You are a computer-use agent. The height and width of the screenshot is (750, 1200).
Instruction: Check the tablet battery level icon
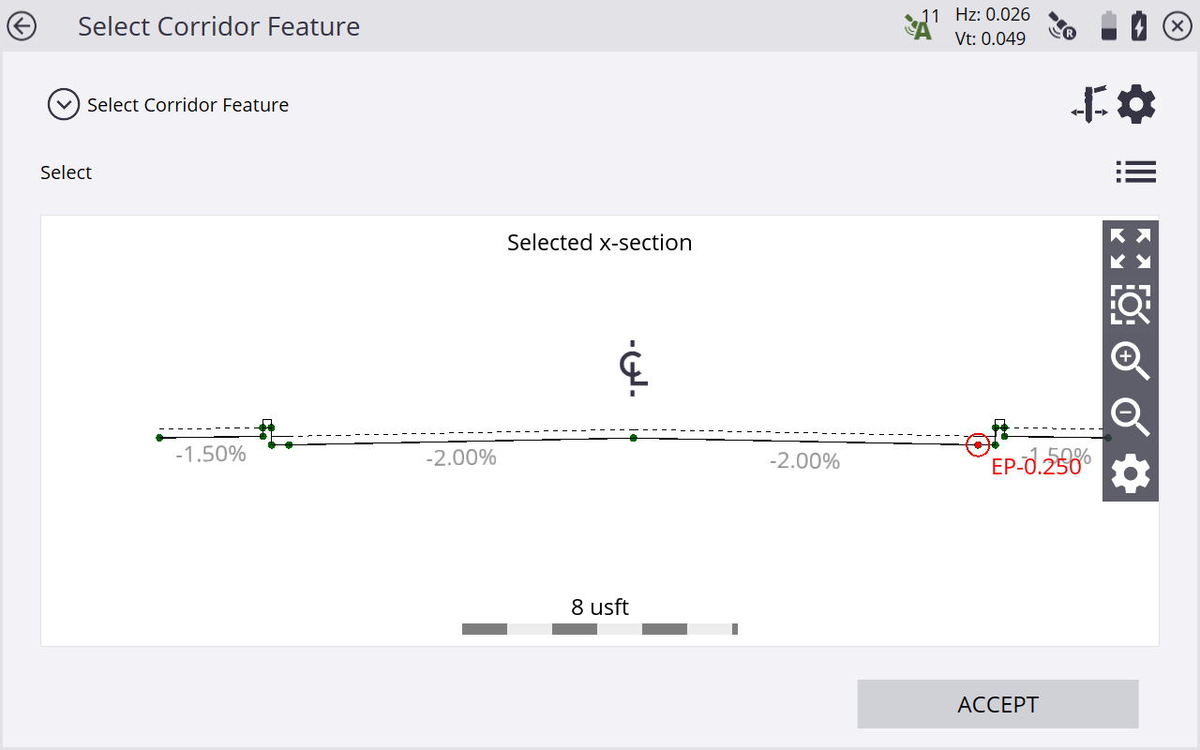tap(1109, 26)
